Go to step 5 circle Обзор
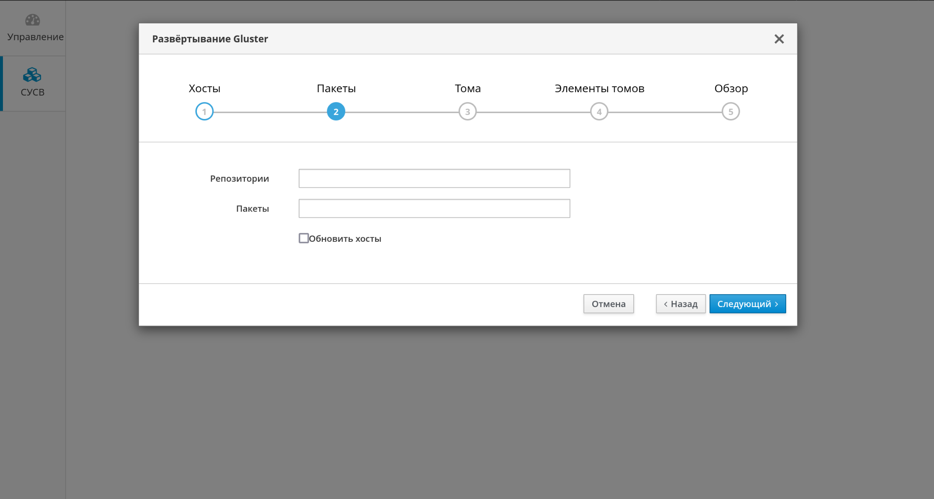This screenshot has height=499, width=934. click(x=730, y=111)
